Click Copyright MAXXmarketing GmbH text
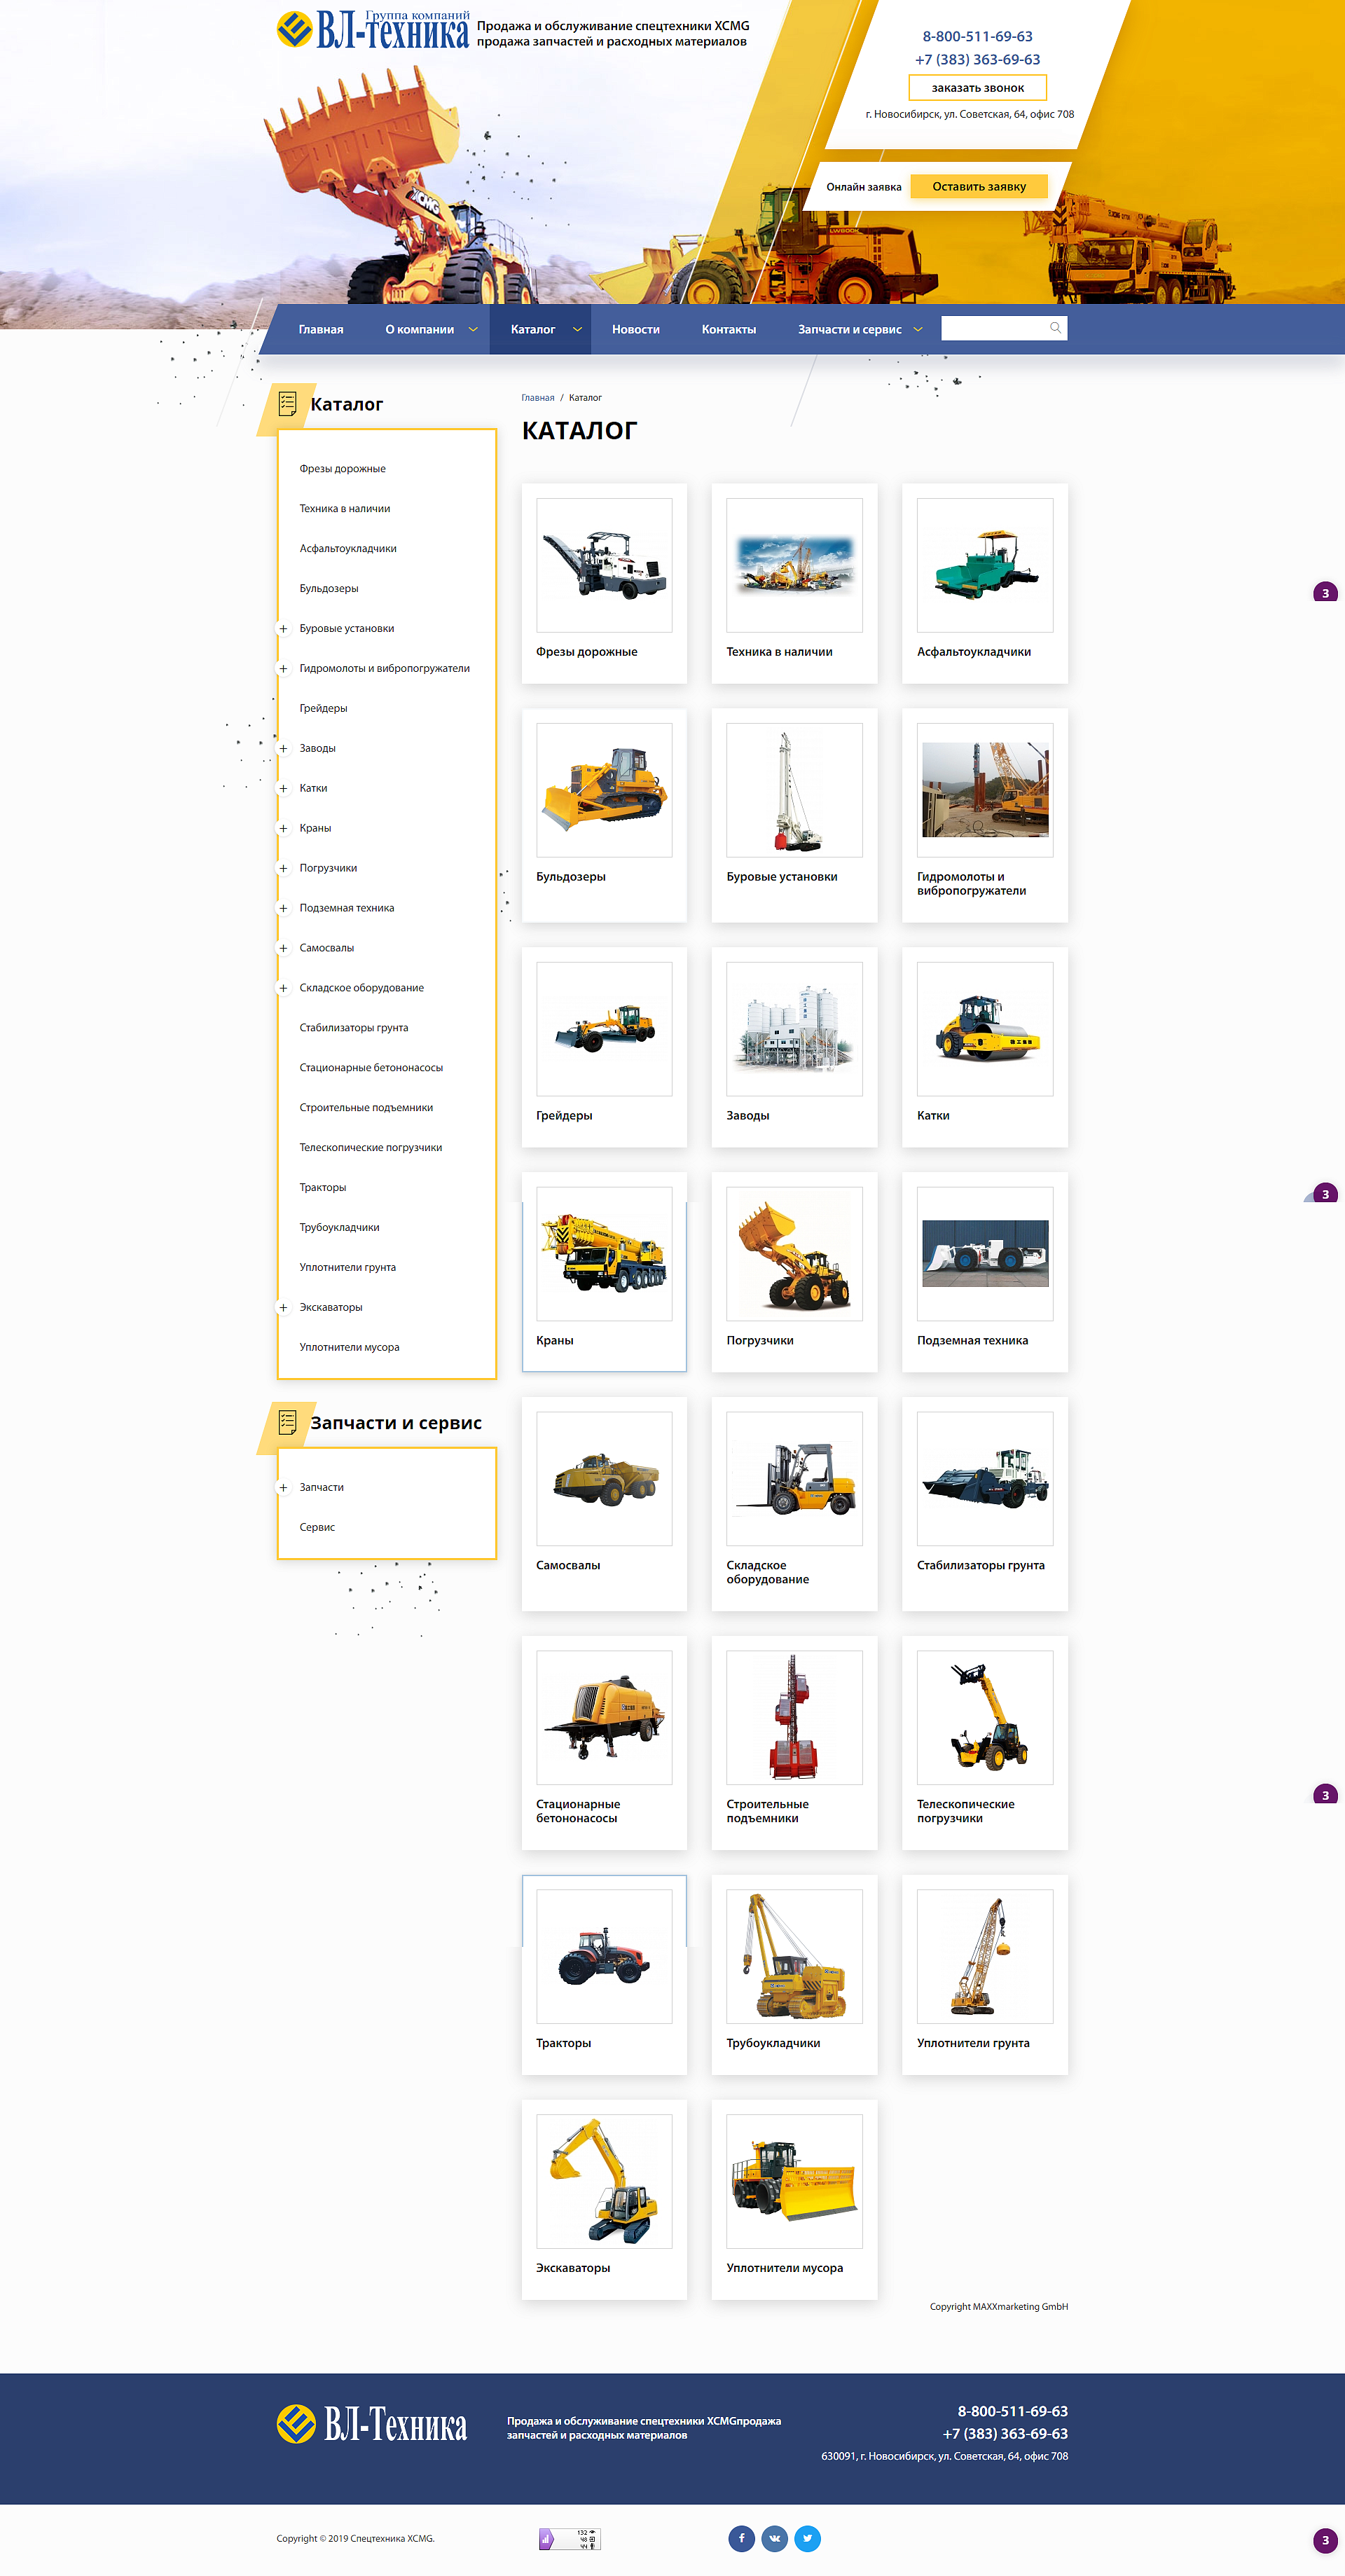This screenshot has width=1345, height=2576. [x=999, y=2306]
